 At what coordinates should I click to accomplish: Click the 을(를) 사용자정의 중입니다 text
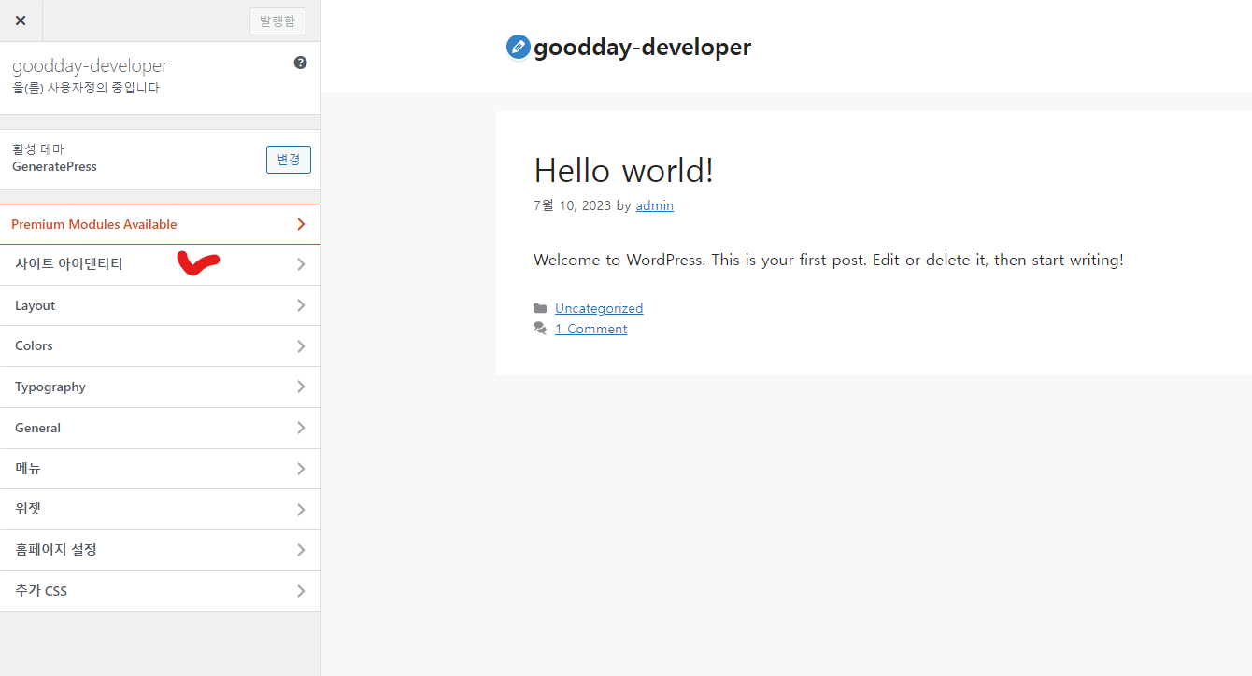86,88
